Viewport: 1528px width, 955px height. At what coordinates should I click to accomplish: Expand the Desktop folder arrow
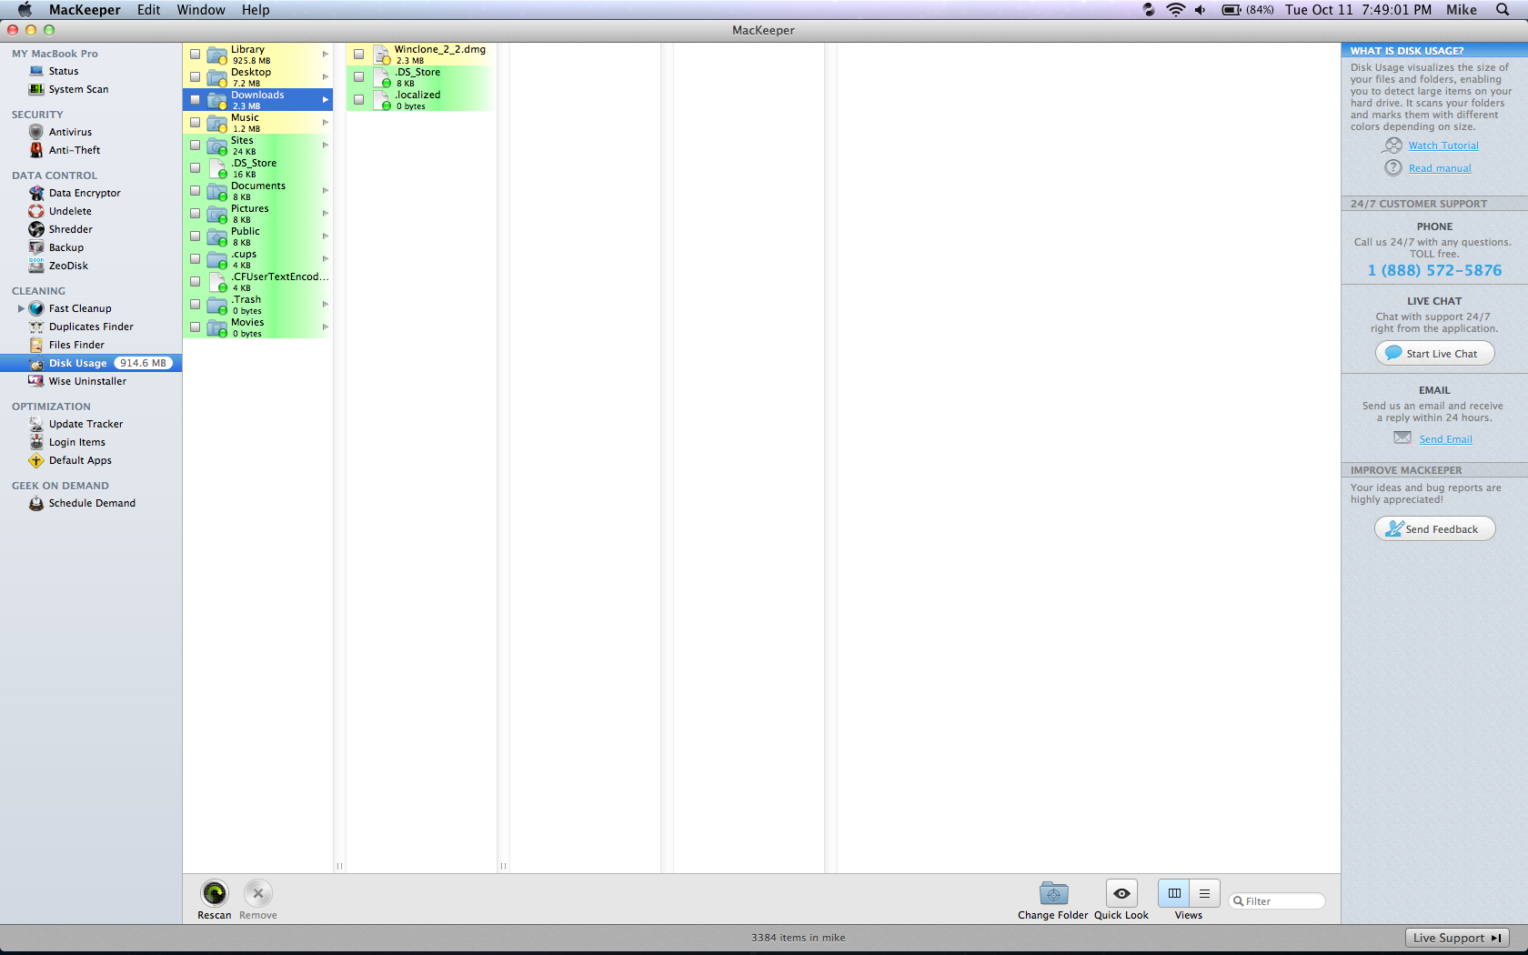pos(325,77)
